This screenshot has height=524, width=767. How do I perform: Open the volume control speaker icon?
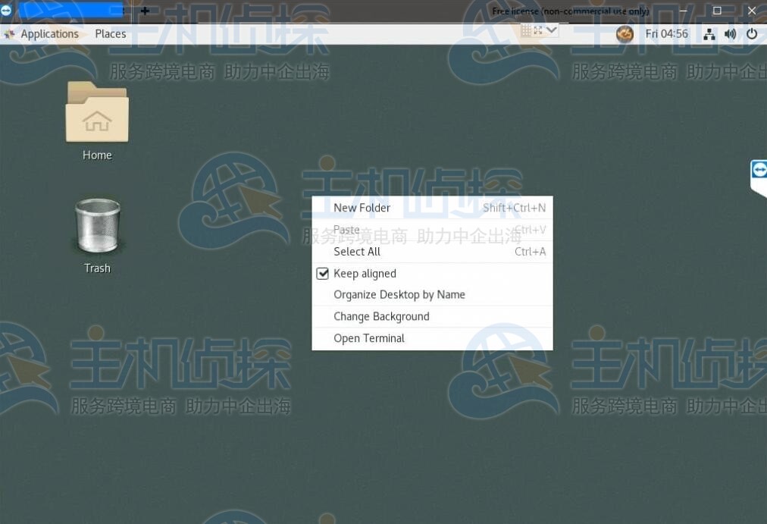point(730,33)
